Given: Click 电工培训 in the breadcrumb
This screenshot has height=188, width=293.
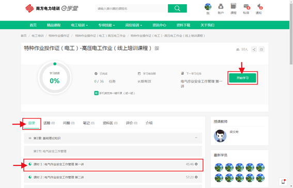Looking at the screenshot, I should 38,36.
